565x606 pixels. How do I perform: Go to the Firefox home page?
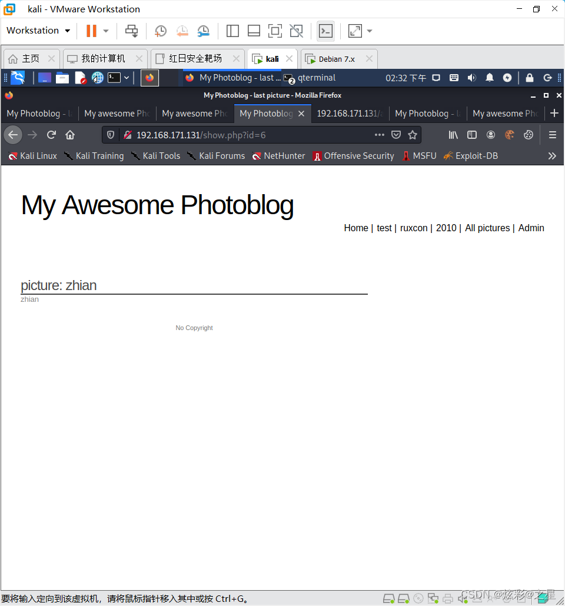(x=70, y=135)
